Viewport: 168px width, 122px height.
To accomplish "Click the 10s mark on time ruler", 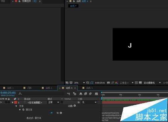I will [139, 95].
